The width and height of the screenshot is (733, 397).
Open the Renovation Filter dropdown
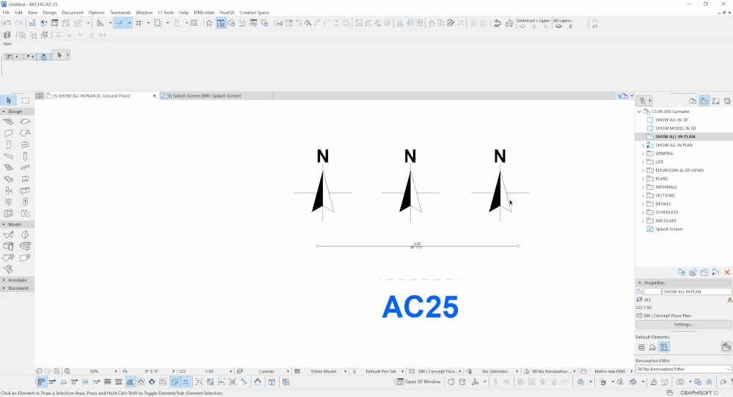coord(683,369)
